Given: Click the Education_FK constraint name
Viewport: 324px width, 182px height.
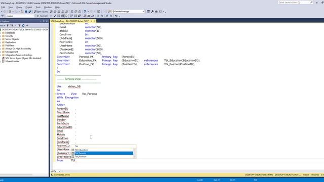Looking at the screenshot, I should tap(88, 61).
